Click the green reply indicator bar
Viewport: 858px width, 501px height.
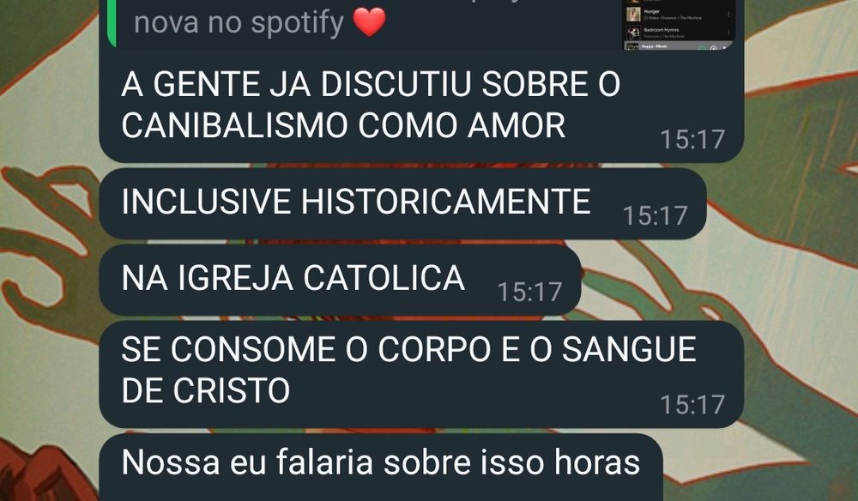[x=112, y=23]
